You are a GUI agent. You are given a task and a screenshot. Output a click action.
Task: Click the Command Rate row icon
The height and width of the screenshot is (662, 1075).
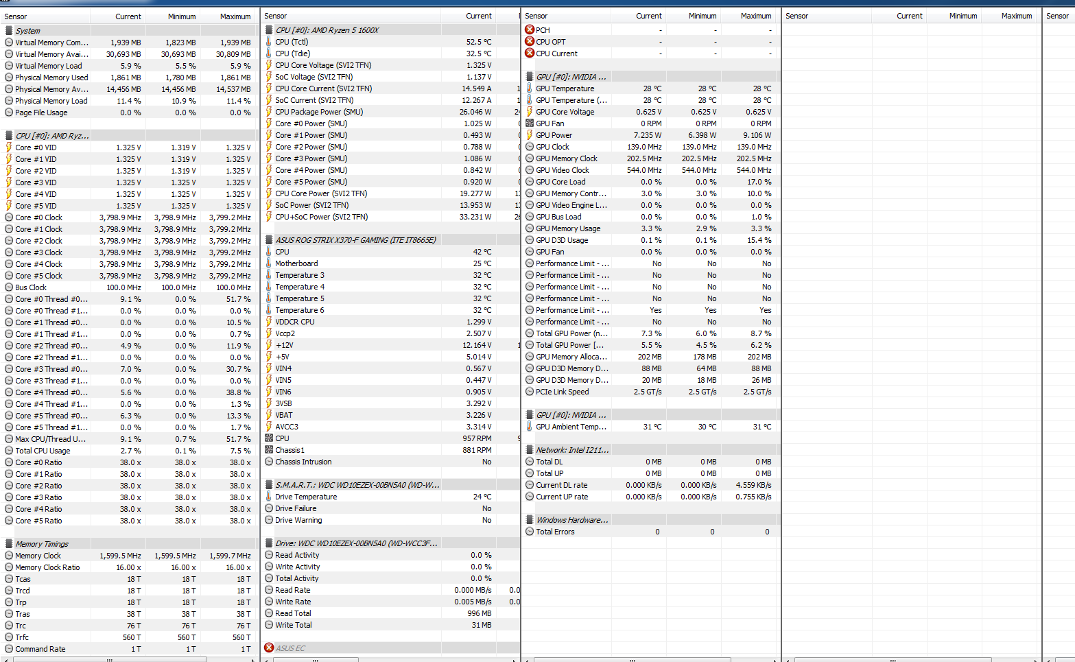click(9, 649)
